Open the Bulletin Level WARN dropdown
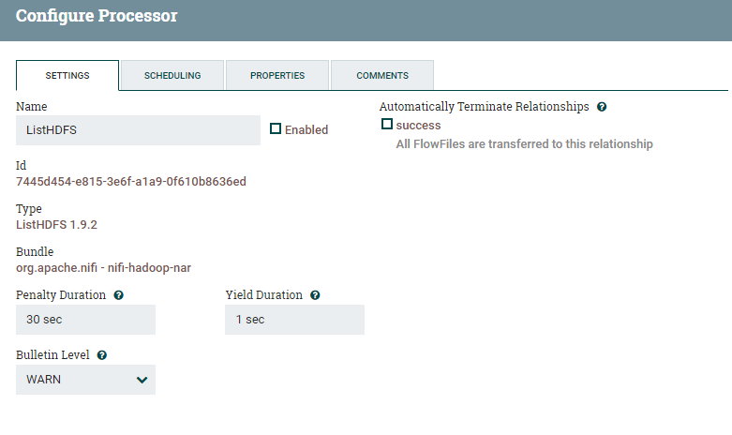This screenshot has width=732, height=435. 85,380
